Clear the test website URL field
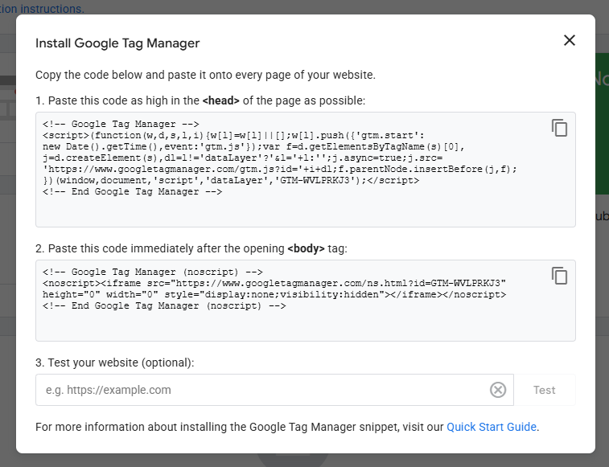The image size is (609, 467). point(498,390)
